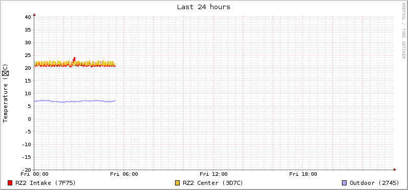Click the 0 label on y-axis

pos(29,119)
